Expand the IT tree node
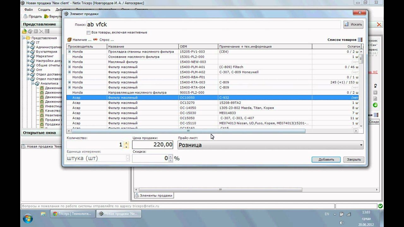This screenshot has width=404, height=227. [28, 43]
